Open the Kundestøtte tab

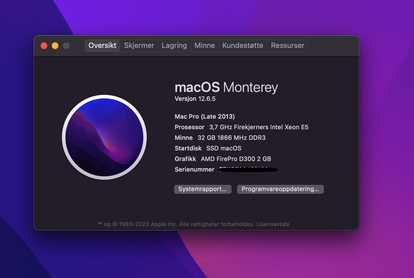point(243,45)
